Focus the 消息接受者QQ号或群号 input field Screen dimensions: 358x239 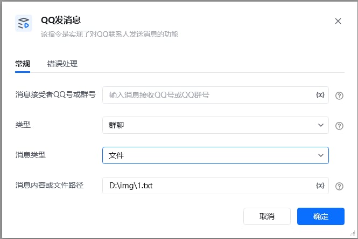coord(215,95)
